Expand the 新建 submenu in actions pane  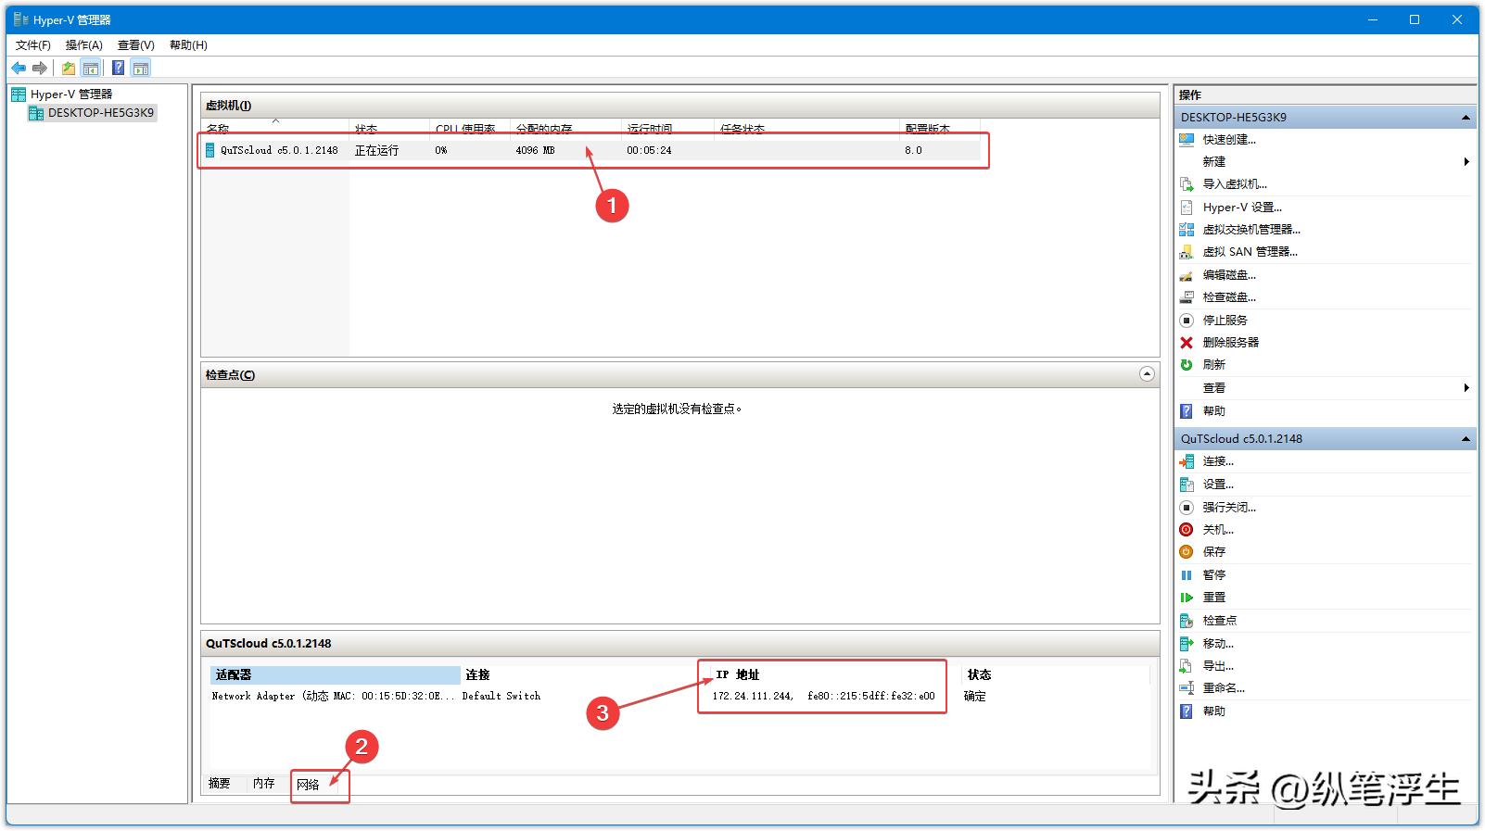coord(1466,162)
